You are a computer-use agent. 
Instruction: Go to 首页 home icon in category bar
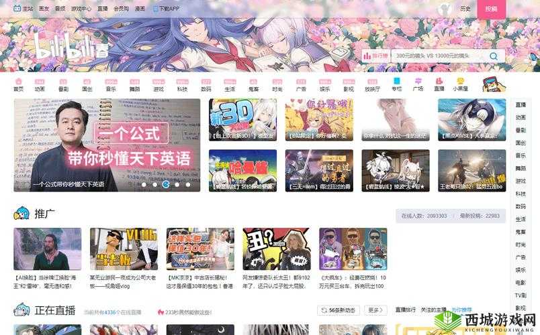(x=19, y=84)
